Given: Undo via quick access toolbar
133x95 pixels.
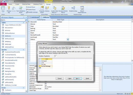Looking at the screenshot, I should (x=7, y=1).
